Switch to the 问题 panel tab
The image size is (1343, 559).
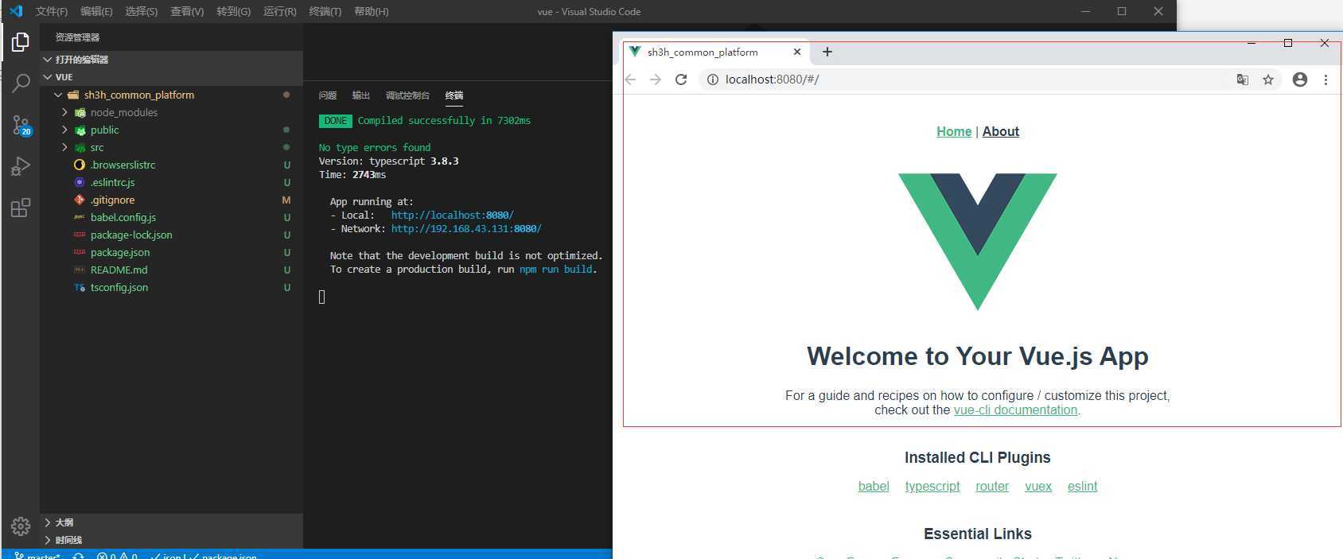point(328,95)
